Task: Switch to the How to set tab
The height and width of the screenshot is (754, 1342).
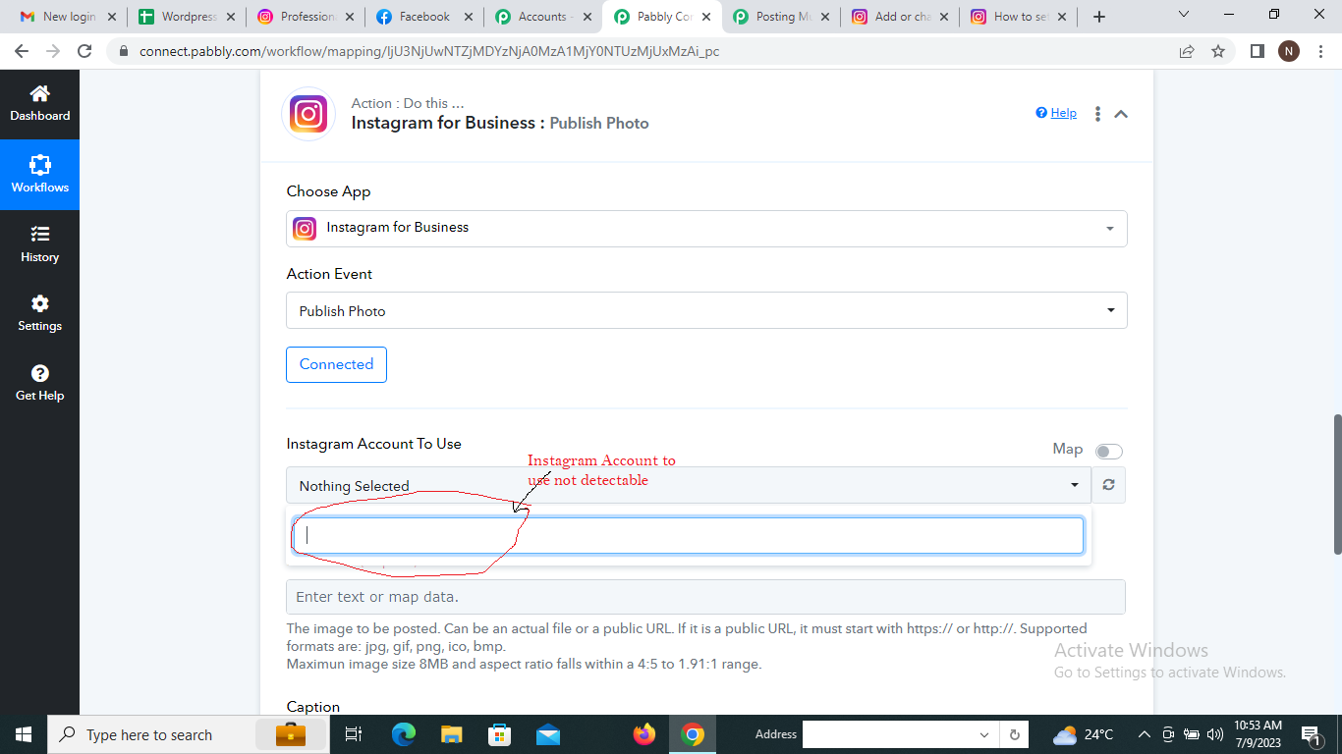Action: (x=1016, y=17)
